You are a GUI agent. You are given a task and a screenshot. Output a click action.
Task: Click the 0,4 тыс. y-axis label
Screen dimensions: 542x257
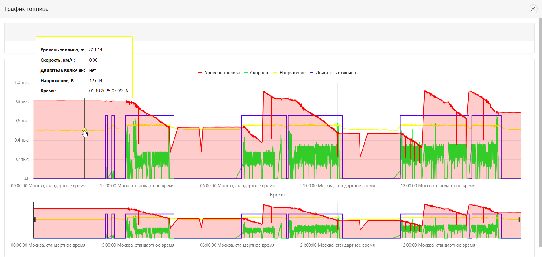tap(22, 140)
